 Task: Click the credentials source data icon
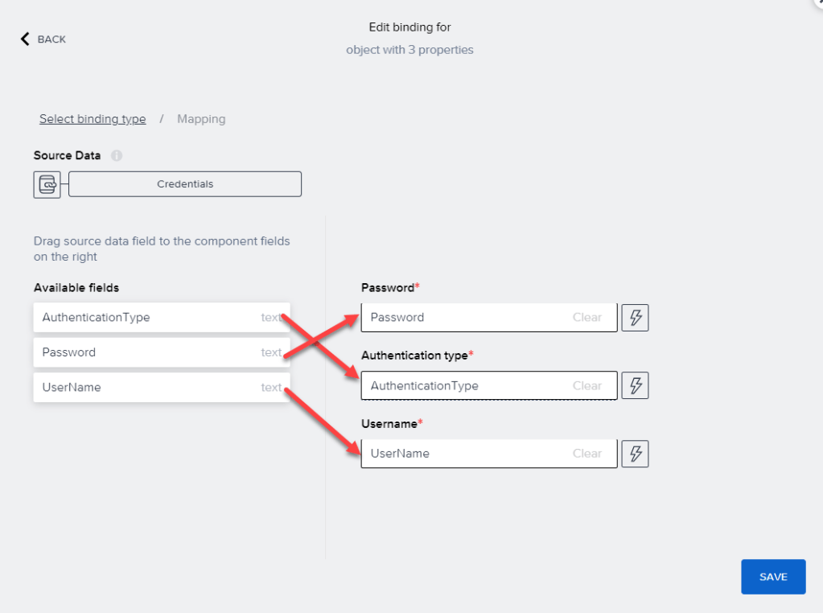(x=47, y=184)
